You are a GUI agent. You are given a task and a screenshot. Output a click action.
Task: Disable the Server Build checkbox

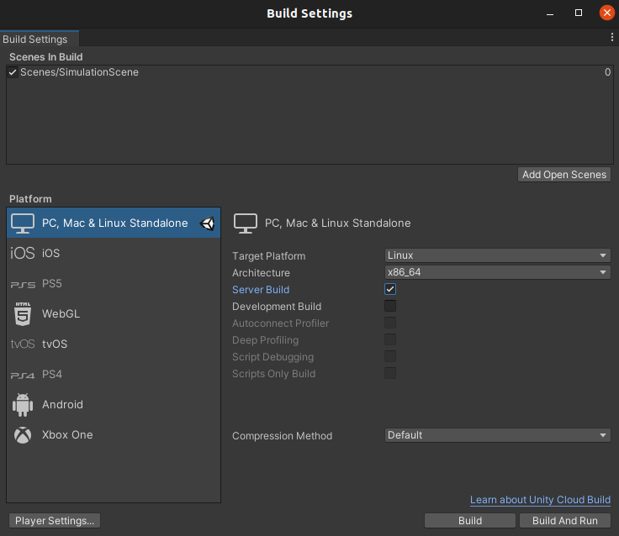point(390,289)
